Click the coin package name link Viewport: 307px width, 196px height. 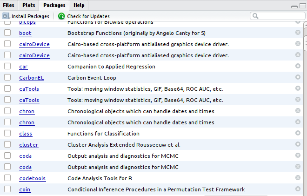coord(25,189)
